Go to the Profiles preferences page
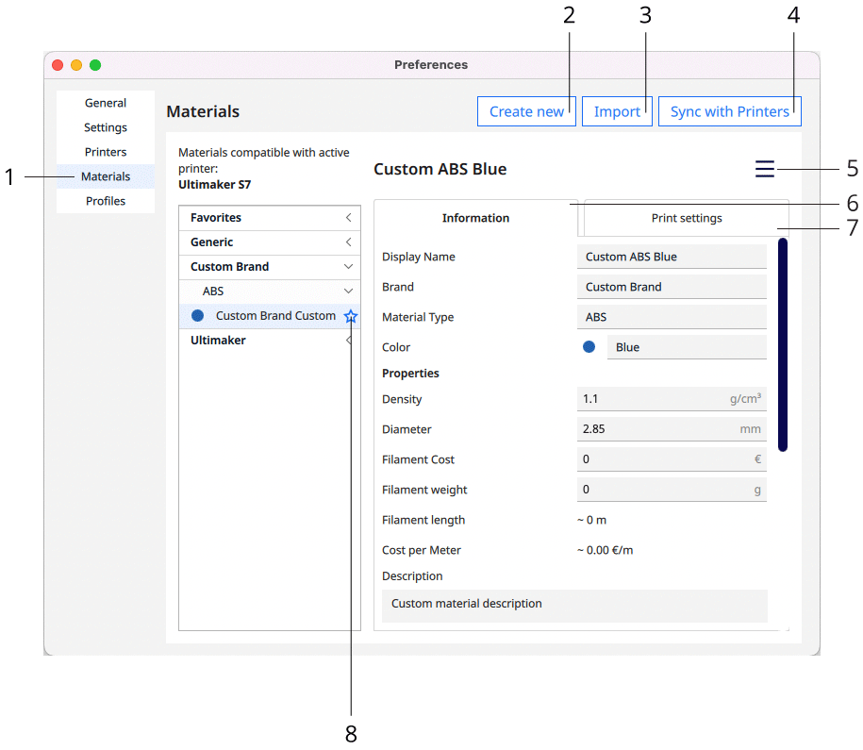 (106, 201)
